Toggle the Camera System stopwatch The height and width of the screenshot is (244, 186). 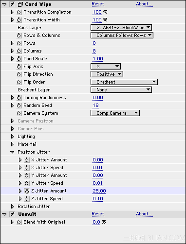(x=19, y=113)
